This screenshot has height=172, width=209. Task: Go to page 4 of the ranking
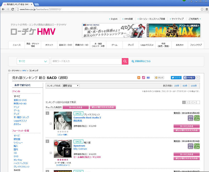[x=195, y=102]
